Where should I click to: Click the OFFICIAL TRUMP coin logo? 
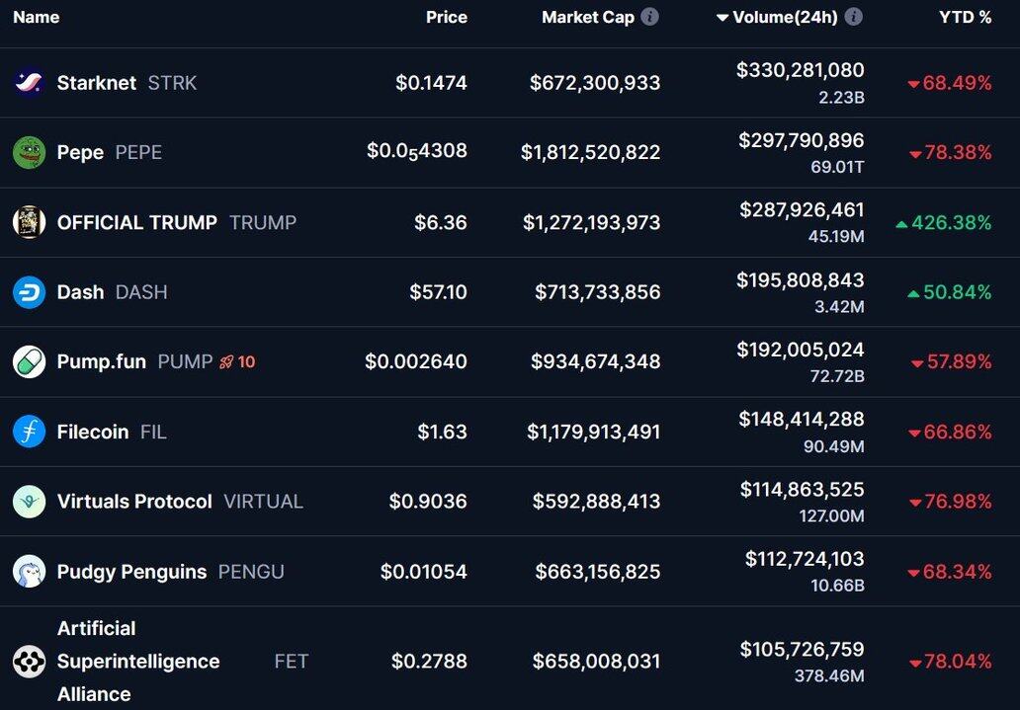pyautogui.click(x=29, y=222)
